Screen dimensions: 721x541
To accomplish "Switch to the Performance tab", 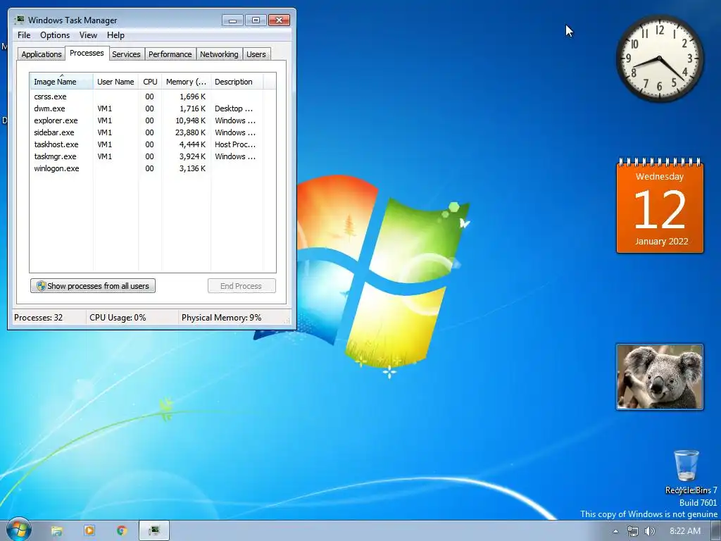I will point(170,54).
